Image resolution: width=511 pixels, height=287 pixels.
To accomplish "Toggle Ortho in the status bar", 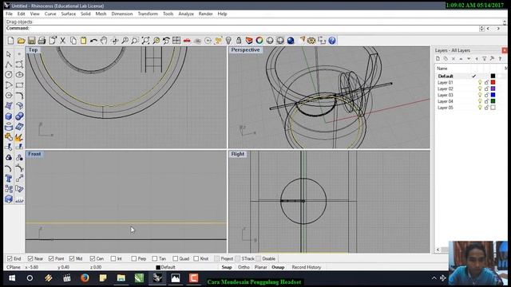I will [x=244, y=267].
